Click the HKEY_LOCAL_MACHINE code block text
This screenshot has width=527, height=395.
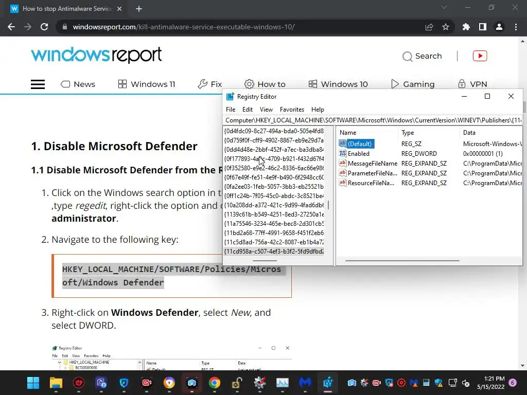171,276
